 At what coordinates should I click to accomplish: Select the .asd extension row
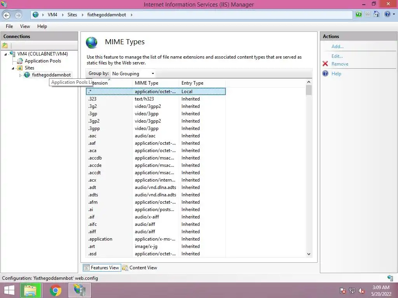pyautogui.click(x=156, y=254)
